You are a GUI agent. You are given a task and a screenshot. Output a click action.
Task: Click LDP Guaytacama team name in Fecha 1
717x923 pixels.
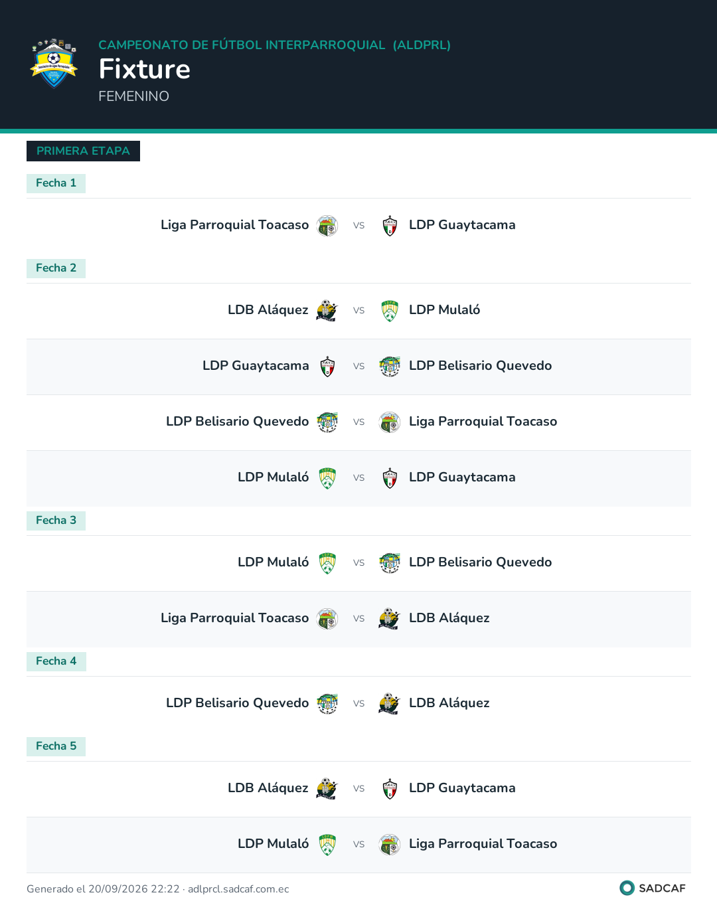462,225
